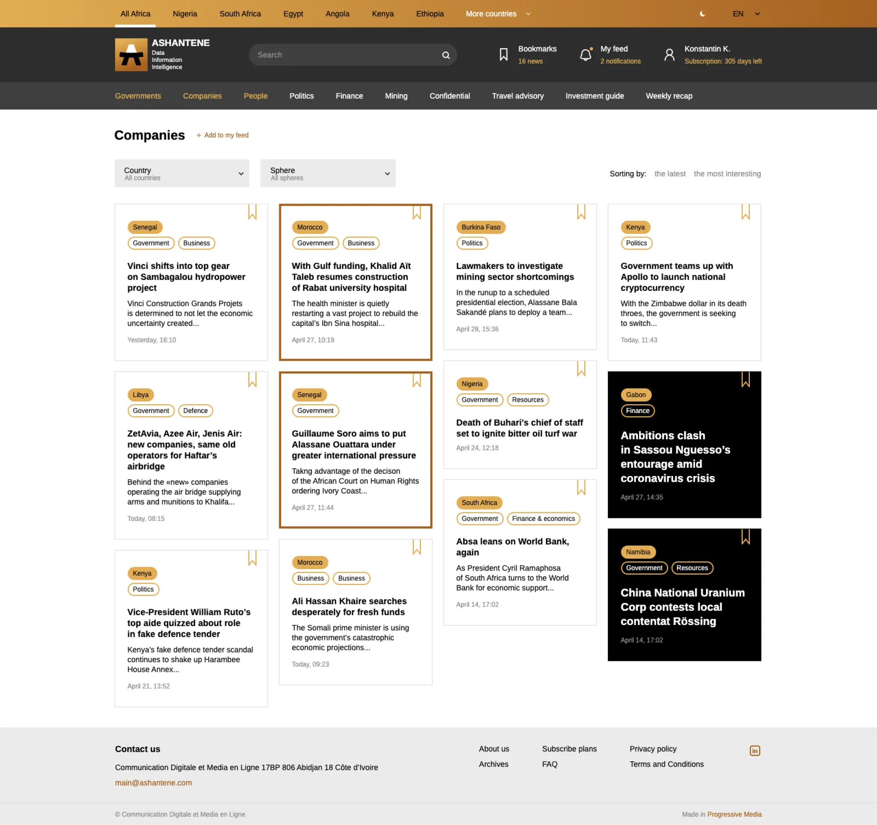
Task: Open the Travel advisory section
Action: [518, 96]
